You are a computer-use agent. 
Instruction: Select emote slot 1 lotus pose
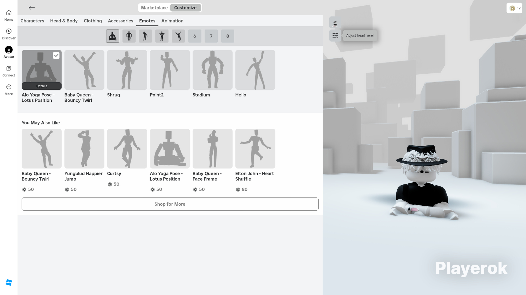[x=113, y=36]
